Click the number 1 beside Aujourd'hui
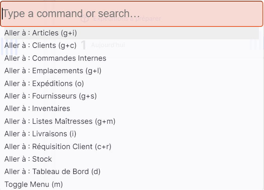The width and height of the screenshot is (264, 190). (83, 45)
